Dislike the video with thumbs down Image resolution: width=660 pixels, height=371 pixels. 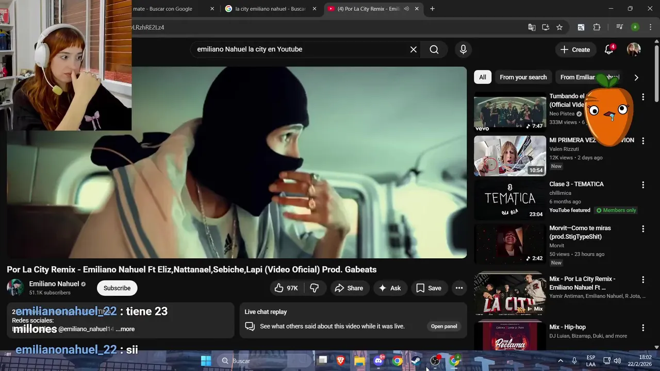[x=315, y=288]
